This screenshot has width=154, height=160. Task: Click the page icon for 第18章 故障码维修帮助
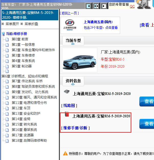click(7, 141)
